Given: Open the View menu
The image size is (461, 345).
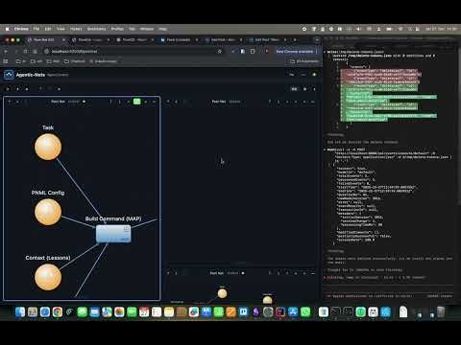Looking at the screenshot, I should pyautogui.click(x=61, y=29).
